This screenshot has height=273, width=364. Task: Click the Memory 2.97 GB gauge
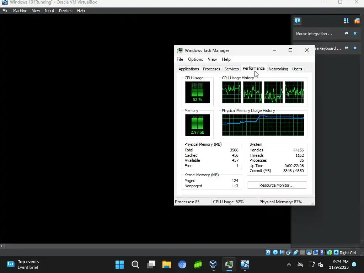click(x=197, y=125)
